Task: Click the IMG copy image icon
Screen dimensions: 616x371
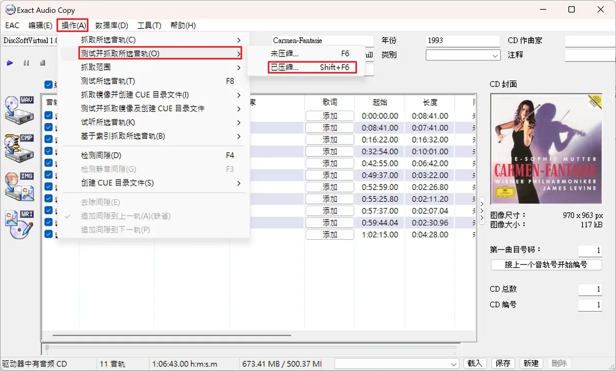Action: click(x=19, y=186)
